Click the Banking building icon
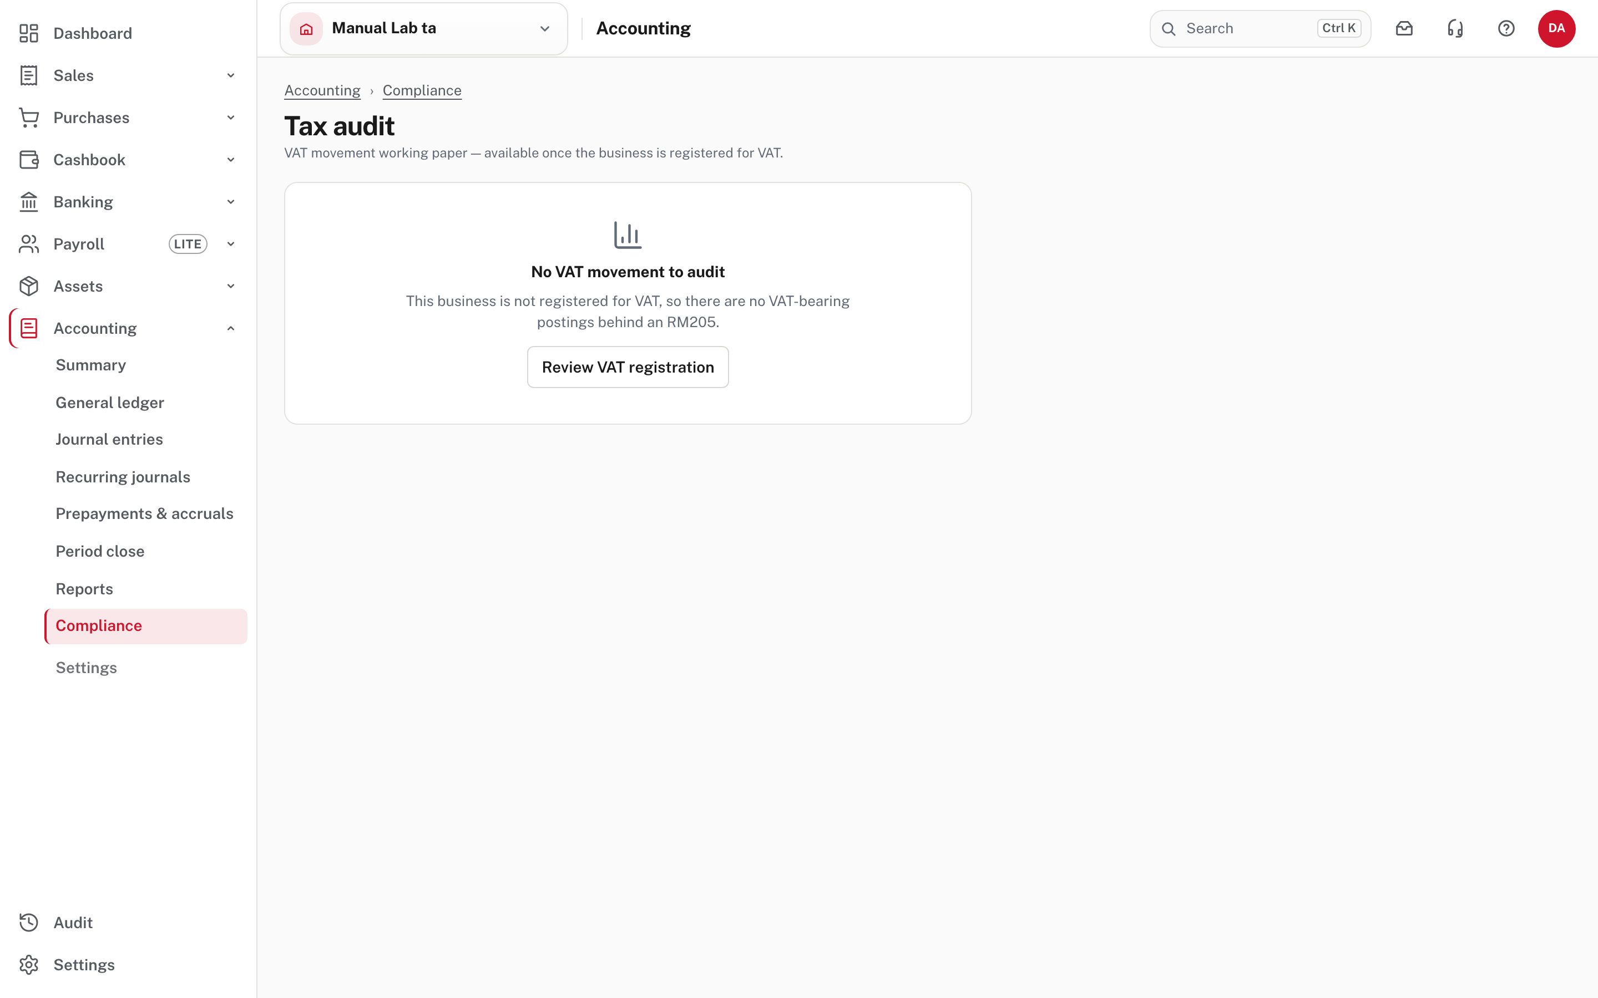This screenshot has width=1598, height=998. [x=28, y=202]
